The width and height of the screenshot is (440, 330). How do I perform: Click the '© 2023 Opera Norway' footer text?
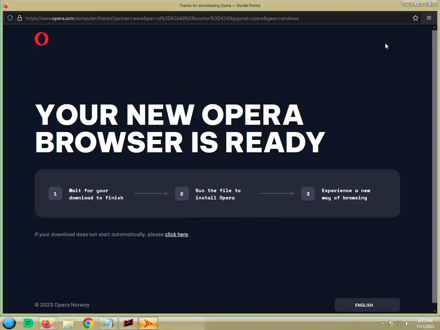(x=62, y=305)
